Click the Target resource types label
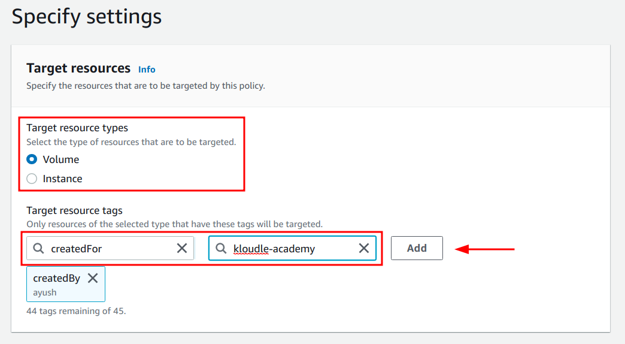625x344 pixels. 77,128
